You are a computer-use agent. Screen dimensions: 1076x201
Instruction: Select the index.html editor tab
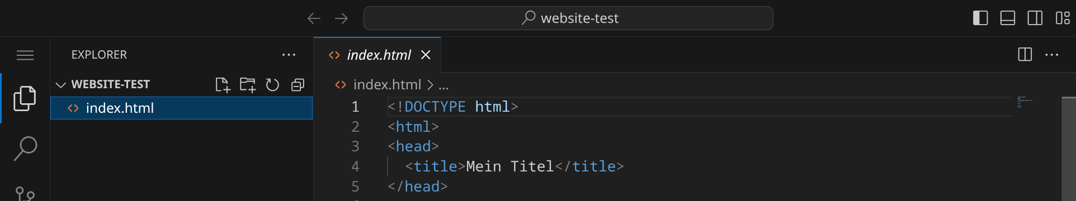(x=370, y=55)
